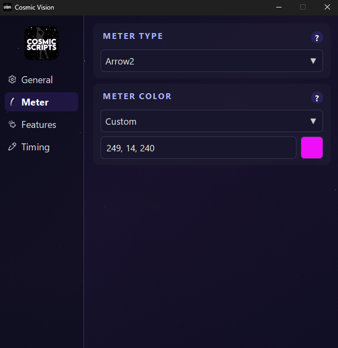The image size is (338, 348).
Task: Minimize the Cosmic Vision window
Action: pyautogui.click(x=278, y=7)
